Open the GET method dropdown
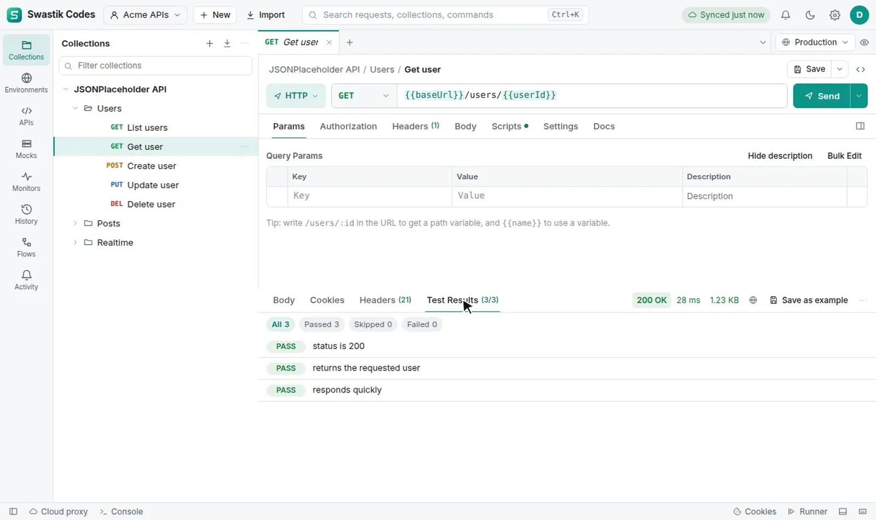876x520 pixels. pyautogui.click(x=364, y=95)
